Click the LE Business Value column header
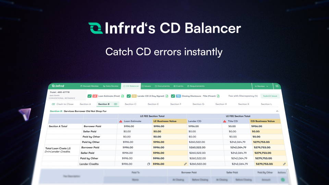The image size is (329, 185). (169, 121)
